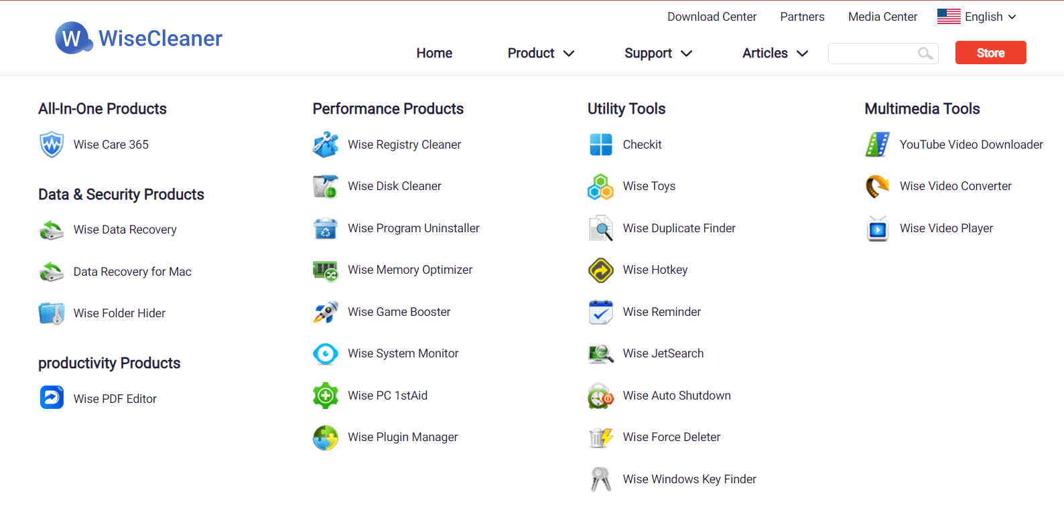This screenshot has height=512, width=1064.
Task: Open the YouTube Video Downloader link
Action: click(x=972, y=145)
